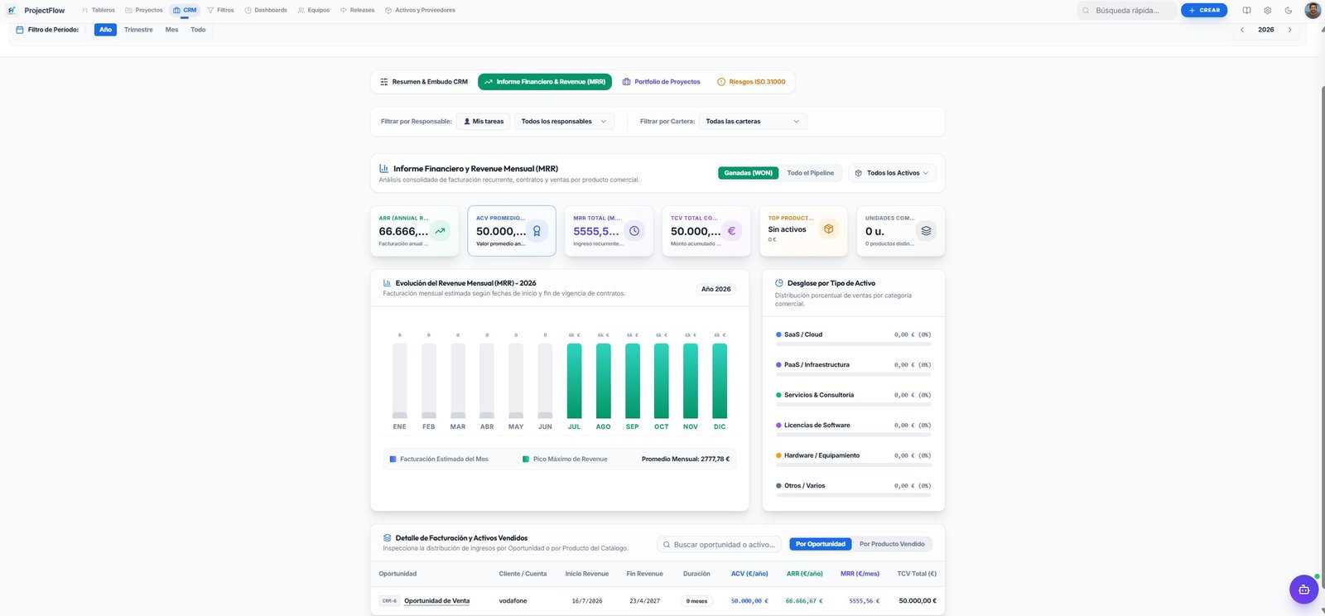The image size is (1325, 616).
Task: Go to the previous year with left chevron
Action: point(1241,30)
